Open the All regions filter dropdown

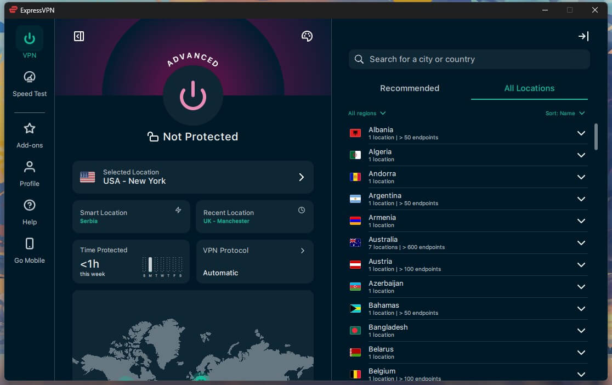[x=367, y=113]
